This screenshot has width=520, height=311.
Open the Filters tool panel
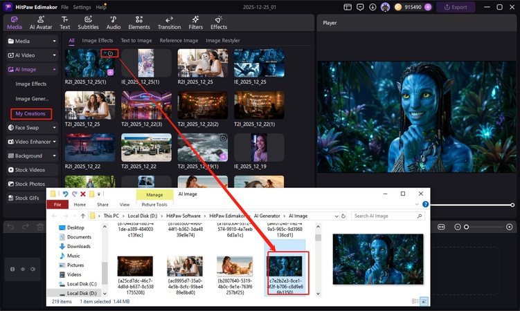(195, 22)
